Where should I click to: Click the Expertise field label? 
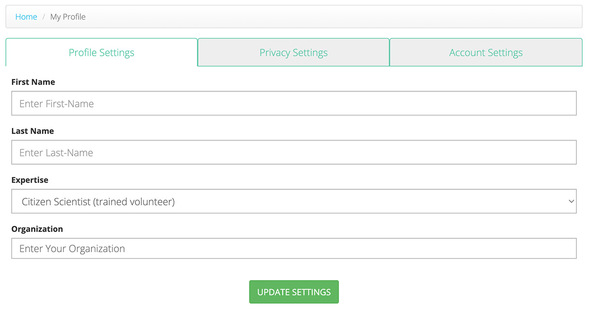click(x=30, y=180)
